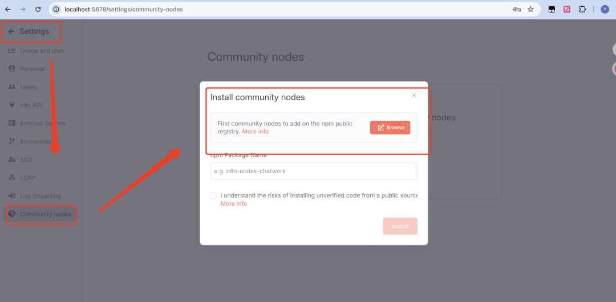Open External Secrets settings
Image resolution: width=616 pixels, height=302 pixels.
click(x=42, y=123)
